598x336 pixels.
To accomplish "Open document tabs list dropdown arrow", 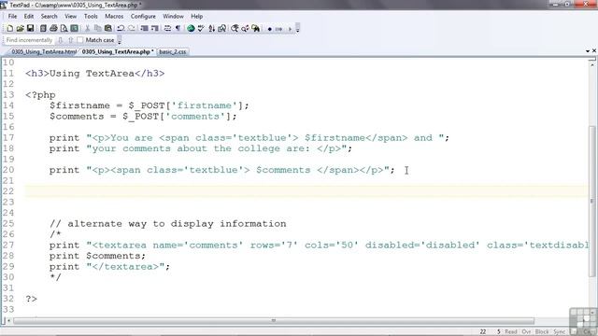I will click(588, 51).
